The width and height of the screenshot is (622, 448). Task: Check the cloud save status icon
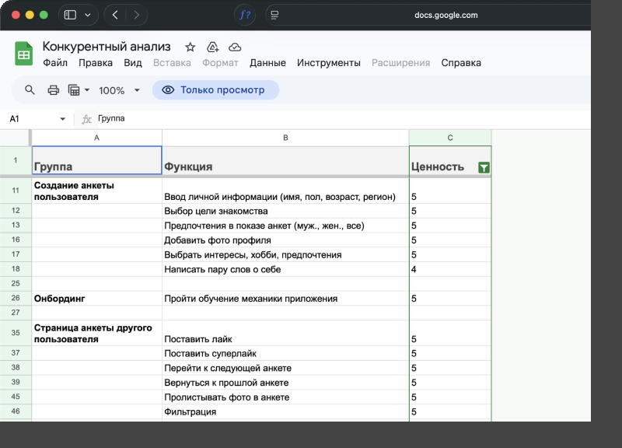pyautogui.click(x=235, y=47)
